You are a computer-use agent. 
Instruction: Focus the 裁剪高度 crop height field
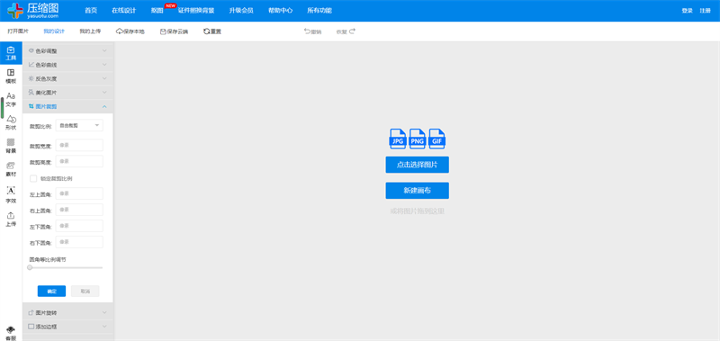[79, 161]
